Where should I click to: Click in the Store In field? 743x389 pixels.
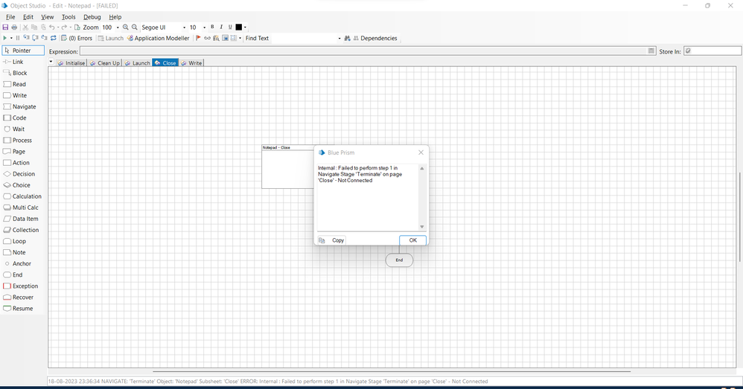pyautogui.click(x=712, y=51)
